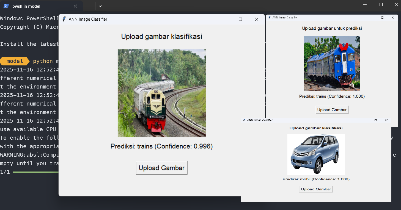Click the maximize icon on the main classifier window
The height and width of the screenshot is (210, 401).
pyautogui.click(x=240, y=19)
